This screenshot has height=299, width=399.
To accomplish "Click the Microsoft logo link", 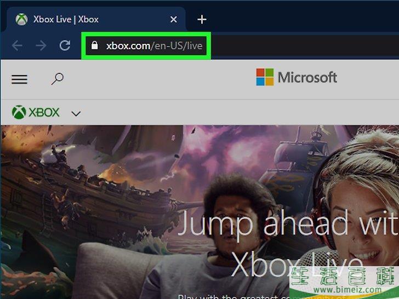I will [297, 77].
